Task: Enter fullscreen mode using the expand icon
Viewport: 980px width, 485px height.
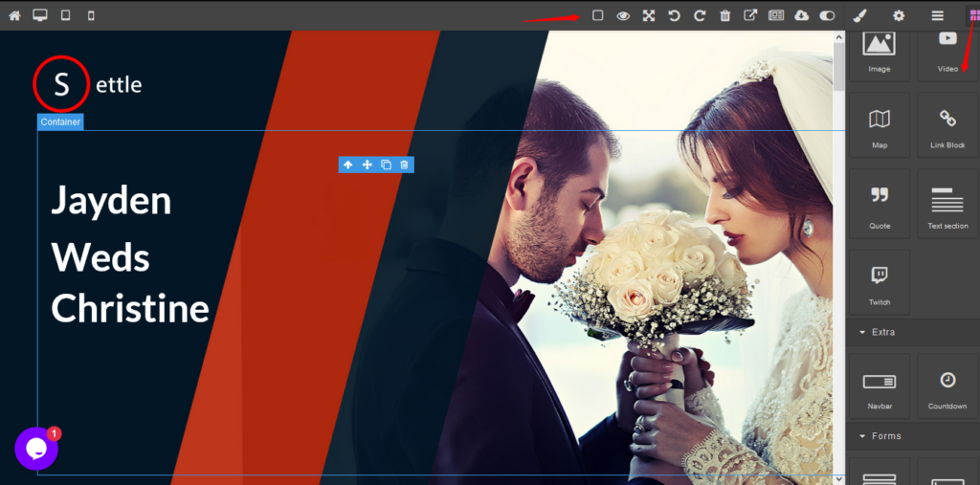Action: pos(649,15)
